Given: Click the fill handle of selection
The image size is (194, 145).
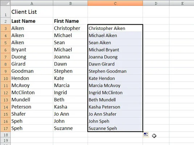Looking at the screenshot, I should click(143, 132).
